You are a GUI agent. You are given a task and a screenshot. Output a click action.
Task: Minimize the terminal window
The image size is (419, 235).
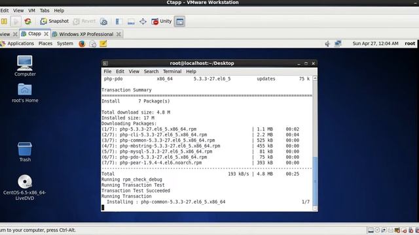(299, 64)
